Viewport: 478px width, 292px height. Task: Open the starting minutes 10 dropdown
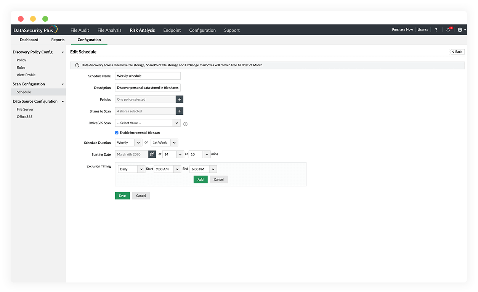point(200,154)
